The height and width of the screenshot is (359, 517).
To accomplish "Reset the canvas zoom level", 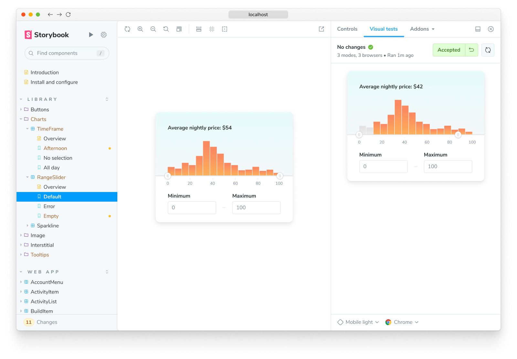I will point(166,29).
